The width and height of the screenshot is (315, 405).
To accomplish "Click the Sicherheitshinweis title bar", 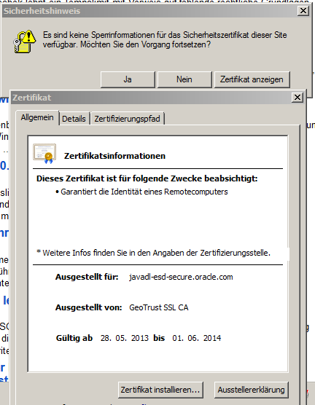I will click(150, 11).
